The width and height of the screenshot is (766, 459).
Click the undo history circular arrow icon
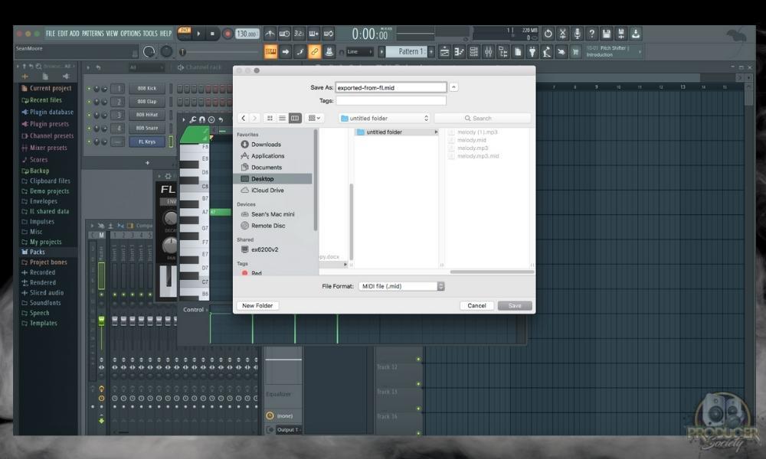[x=548, y=34]
